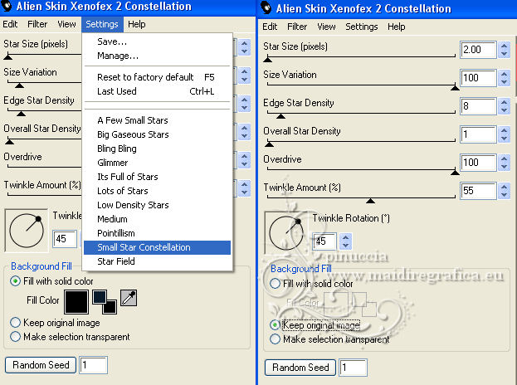Viewport: 517px width, 385px height.
Task: Select Keep original image in right window
Action: tap(315, 325)
